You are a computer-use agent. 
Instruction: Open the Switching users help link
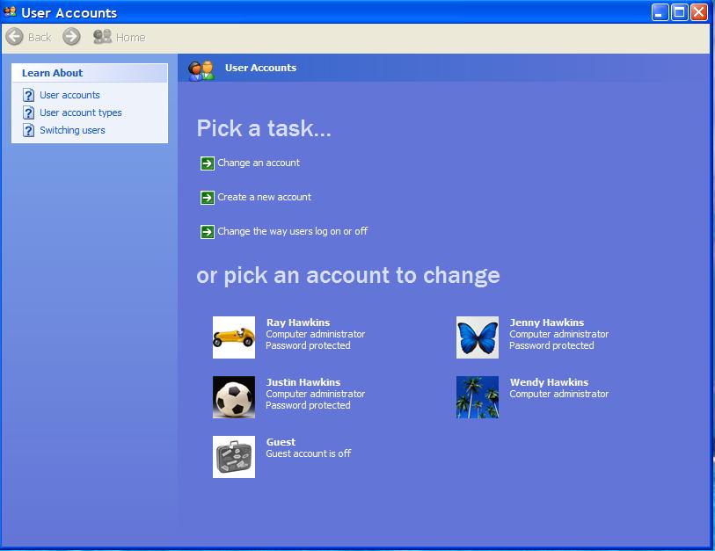point(72,130)
